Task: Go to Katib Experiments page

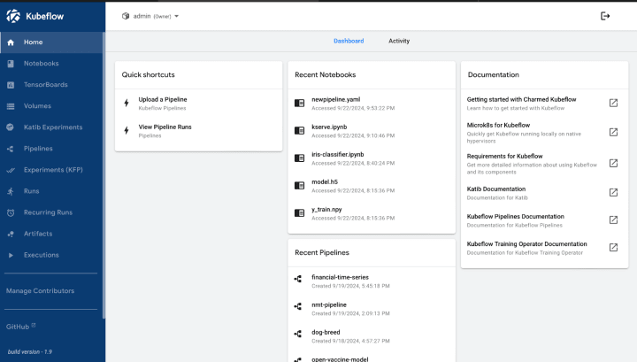Action: click(51, 127)
